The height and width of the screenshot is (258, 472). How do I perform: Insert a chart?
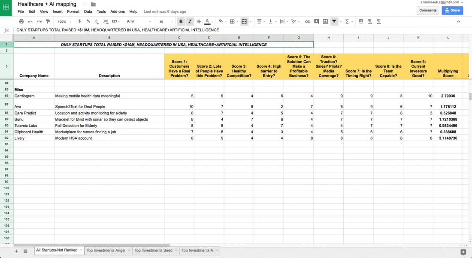[325, 21]
